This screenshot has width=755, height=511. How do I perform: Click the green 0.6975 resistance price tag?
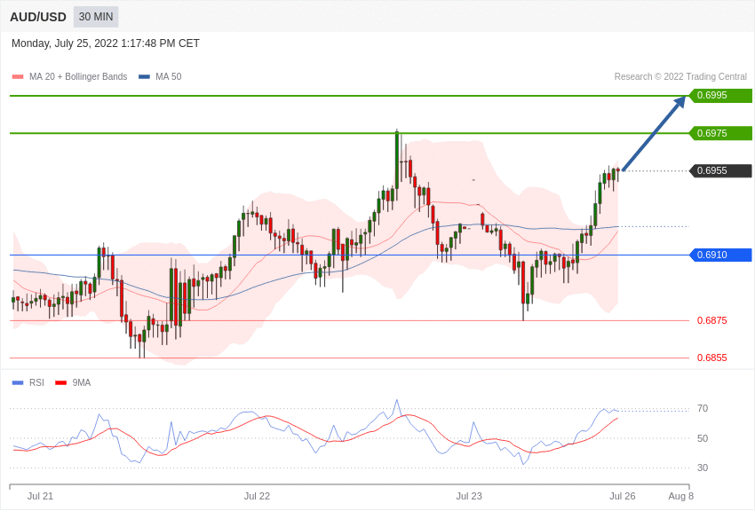[720, 133]
